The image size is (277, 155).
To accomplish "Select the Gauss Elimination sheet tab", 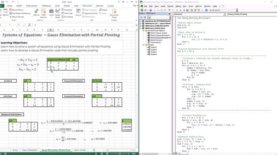I will coord(30,150).
